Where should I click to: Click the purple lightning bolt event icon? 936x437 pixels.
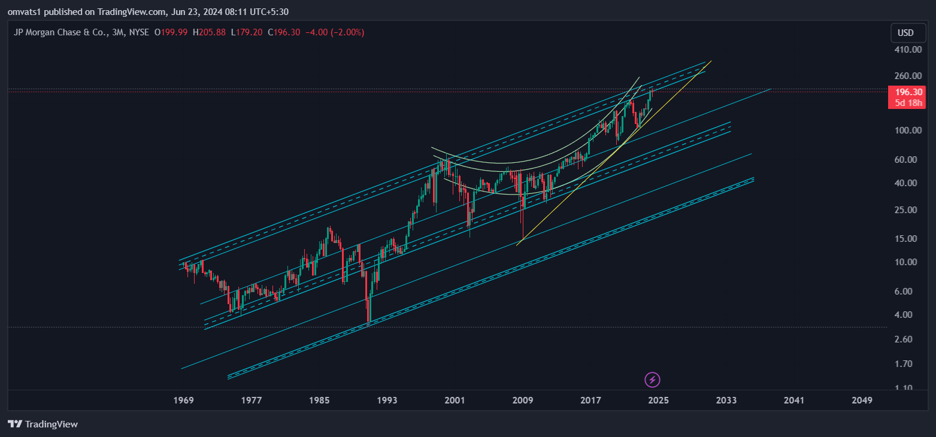click(653, 380)
